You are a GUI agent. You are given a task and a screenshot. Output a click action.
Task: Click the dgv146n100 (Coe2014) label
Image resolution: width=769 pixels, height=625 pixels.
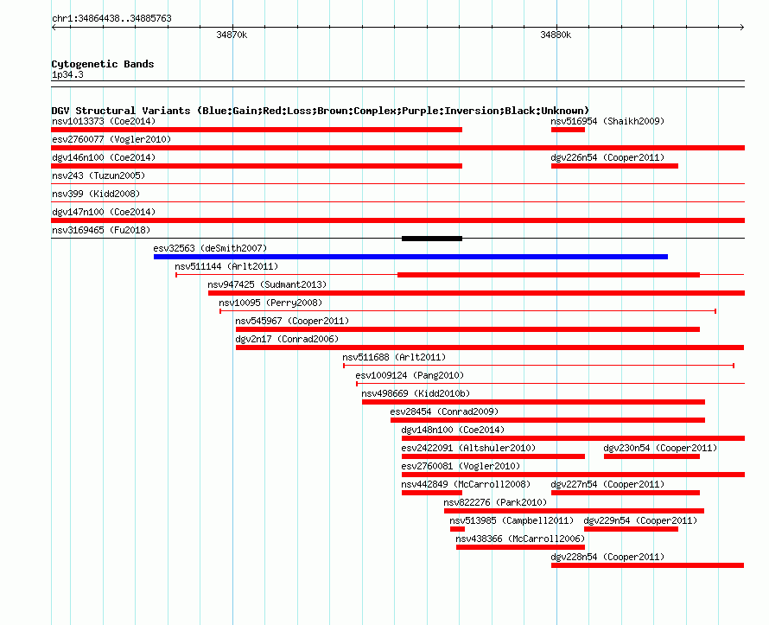[104, 157]
